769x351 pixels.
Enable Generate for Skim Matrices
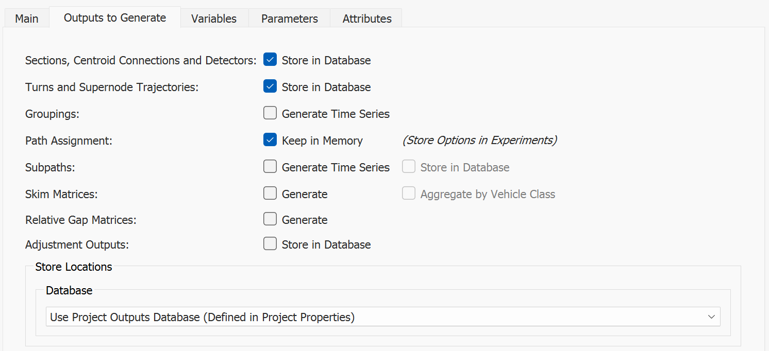click(x=270, y=194)
